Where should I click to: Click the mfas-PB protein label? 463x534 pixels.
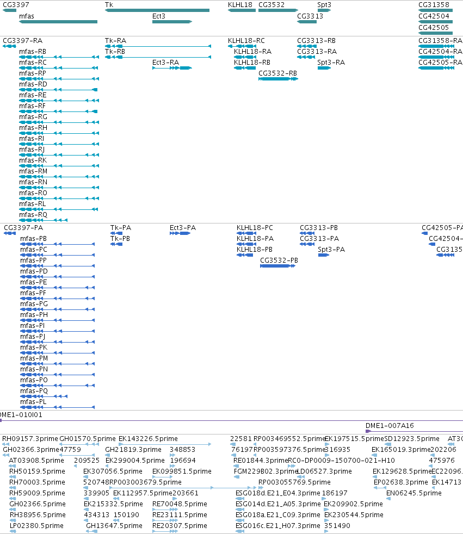click(x=33, y=238)
